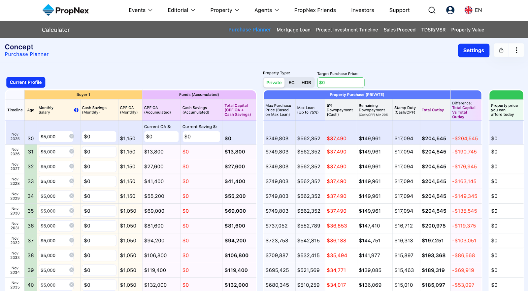The width and height of the screenshot is (528, 291).
Task: Click the blue Settings button
Action: click(x=474, y=50)
